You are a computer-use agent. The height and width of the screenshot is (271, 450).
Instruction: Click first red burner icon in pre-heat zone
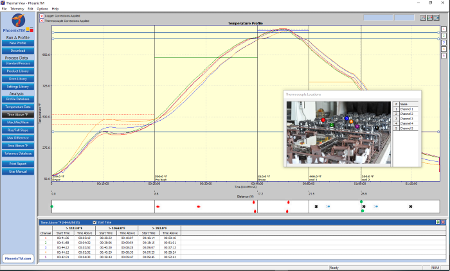(x=157, y=207)
